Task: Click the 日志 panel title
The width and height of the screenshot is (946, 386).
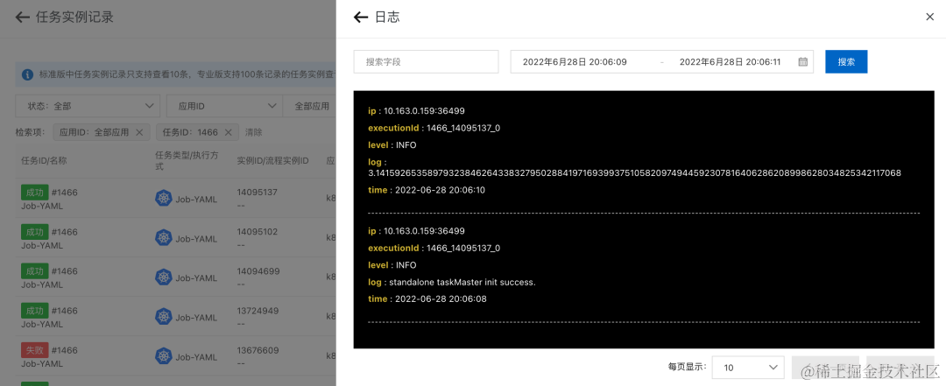Action: coord(387,17)
